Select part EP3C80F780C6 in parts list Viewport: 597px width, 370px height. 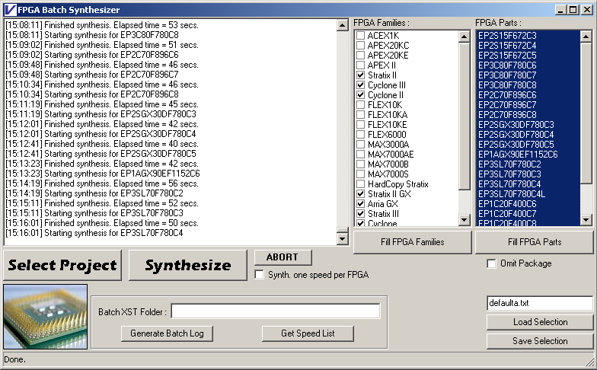(528, 65)
